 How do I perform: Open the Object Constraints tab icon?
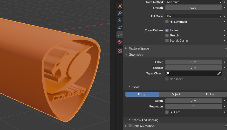[120, 27]
